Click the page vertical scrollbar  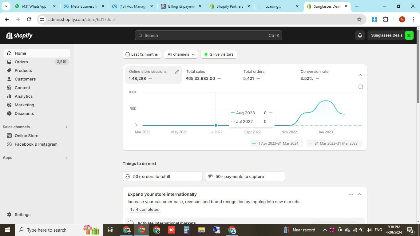(x=418, y=123)
